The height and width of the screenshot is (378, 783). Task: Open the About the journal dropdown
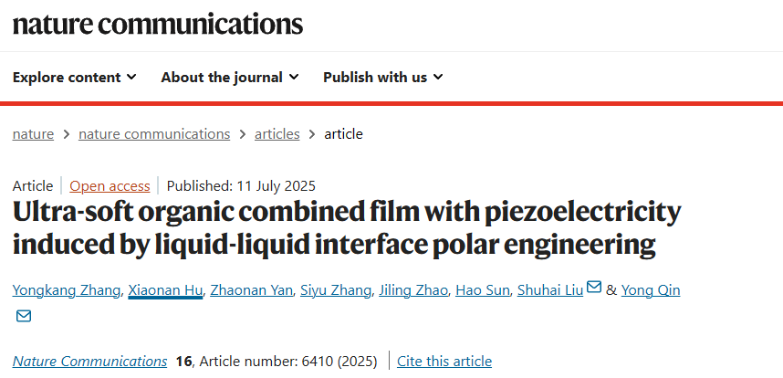pyautogui.click(x=229, y=77)
